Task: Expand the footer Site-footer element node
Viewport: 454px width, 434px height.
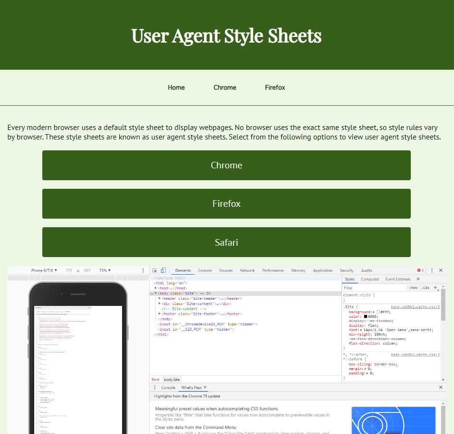Action: (160, 314)
